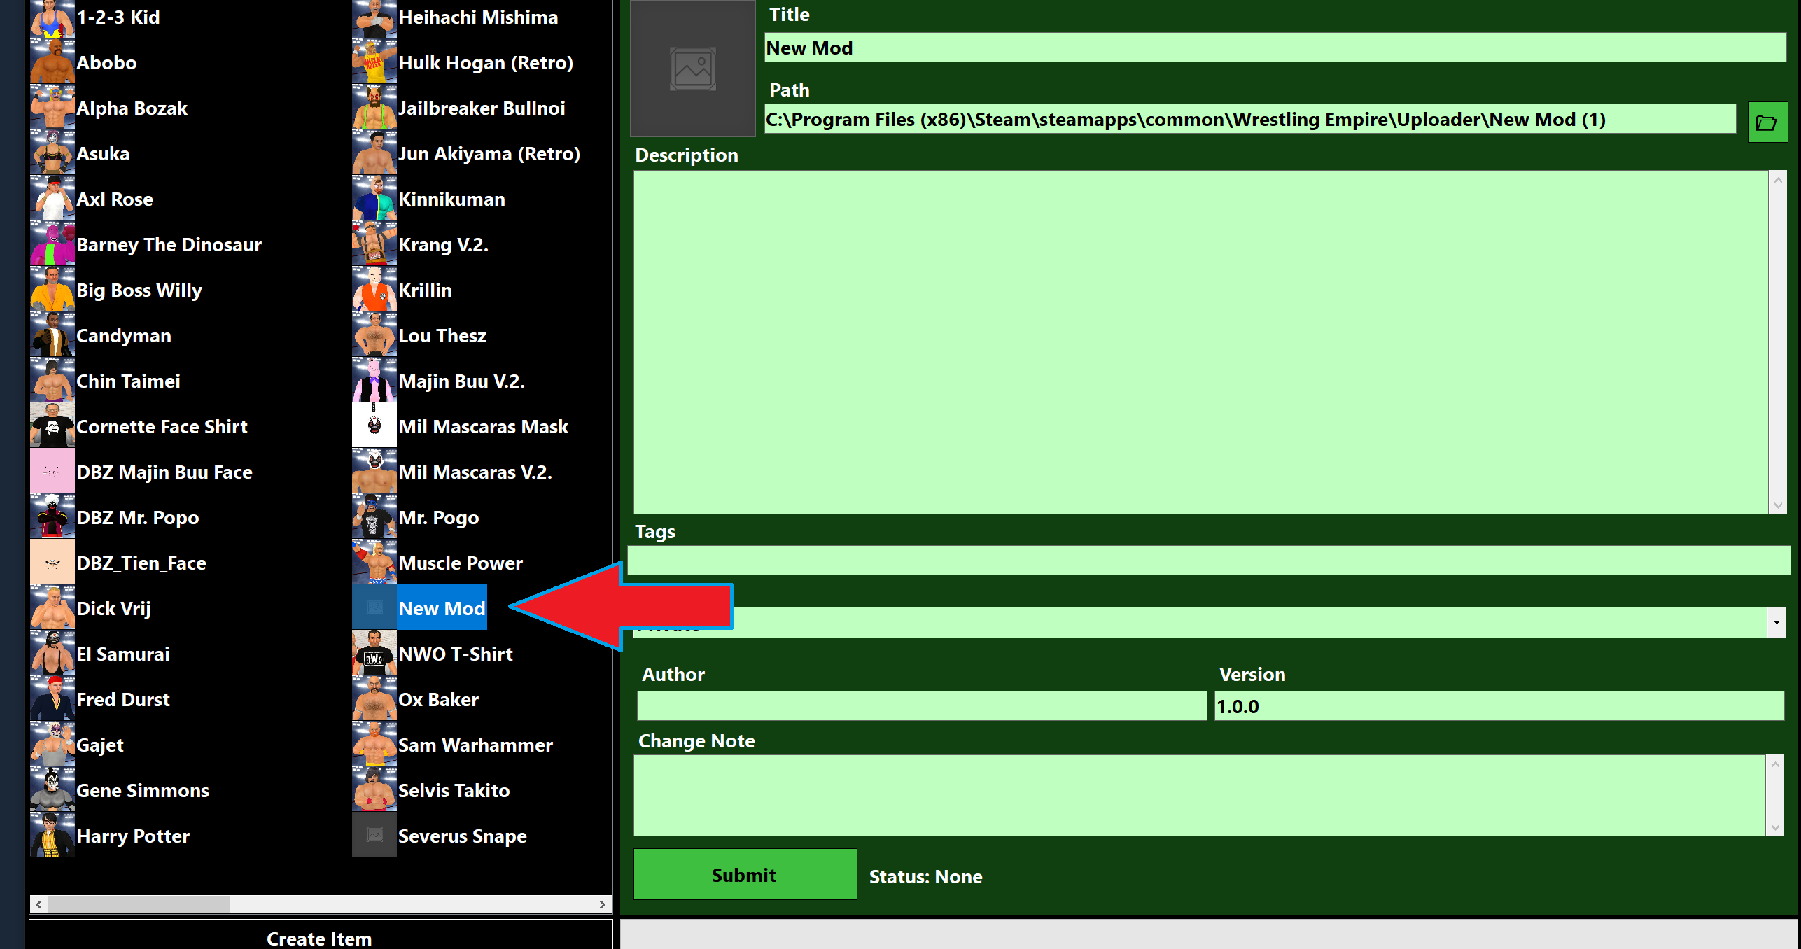Viewport: 1801px width, 949px height.
Task: Open the visibility dropdown arrow
Action: (1776, 622)
